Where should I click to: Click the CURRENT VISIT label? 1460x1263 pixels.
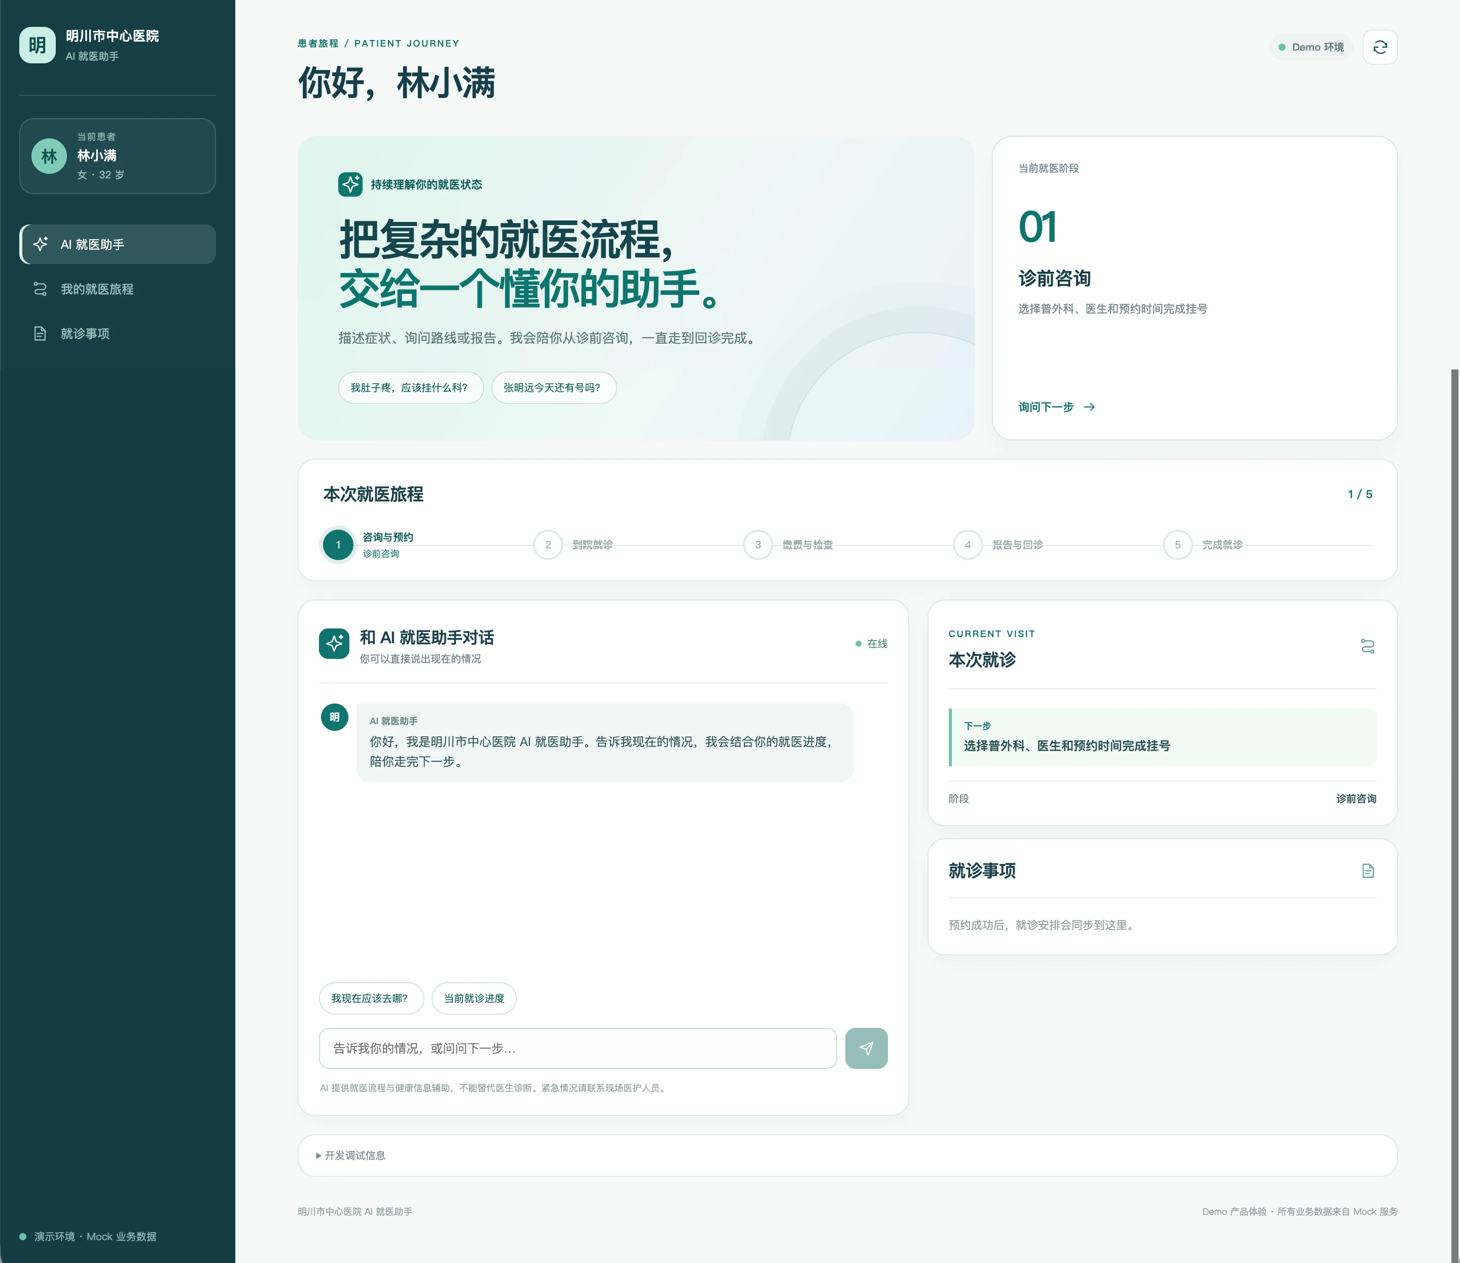point(991,634)
